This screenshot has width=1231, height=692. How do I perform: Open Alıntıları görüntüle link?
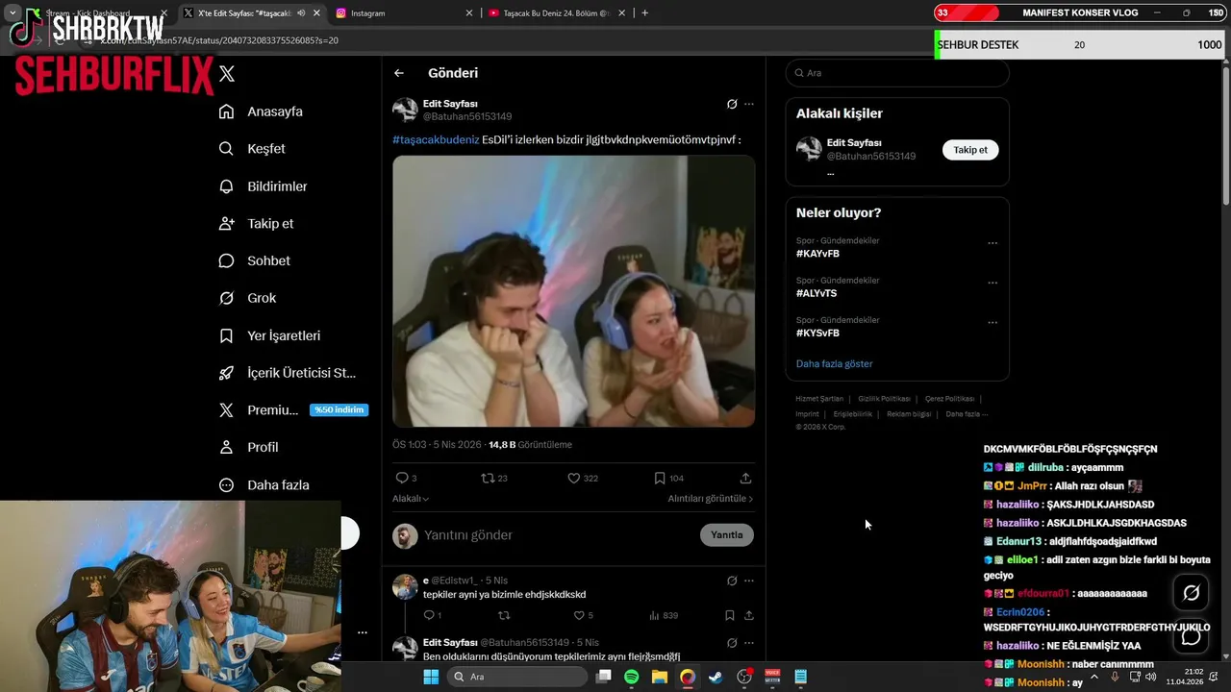coord(711,499)
